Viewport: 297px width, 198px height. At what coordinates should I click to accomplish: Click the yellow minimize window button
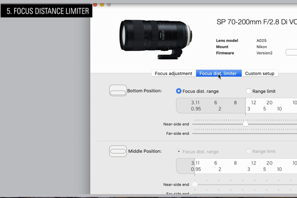[102, 5]
